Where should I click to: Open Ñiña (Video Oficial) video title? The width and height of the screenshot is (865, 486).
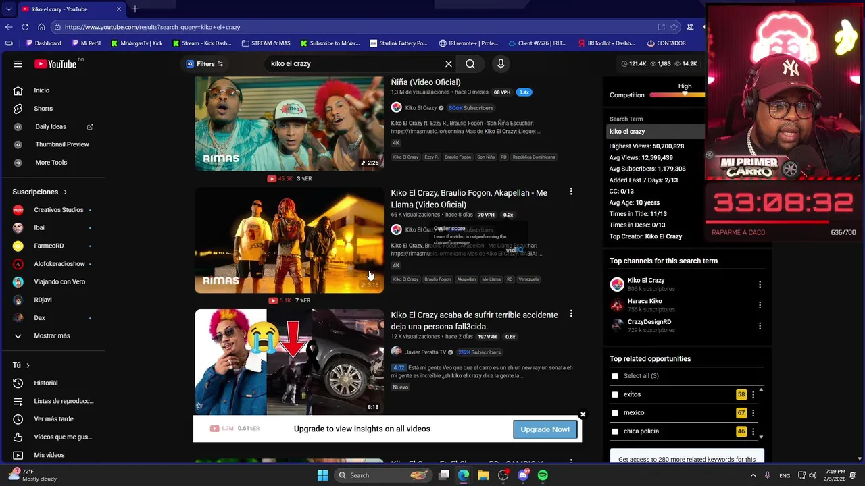coord(426,82)
